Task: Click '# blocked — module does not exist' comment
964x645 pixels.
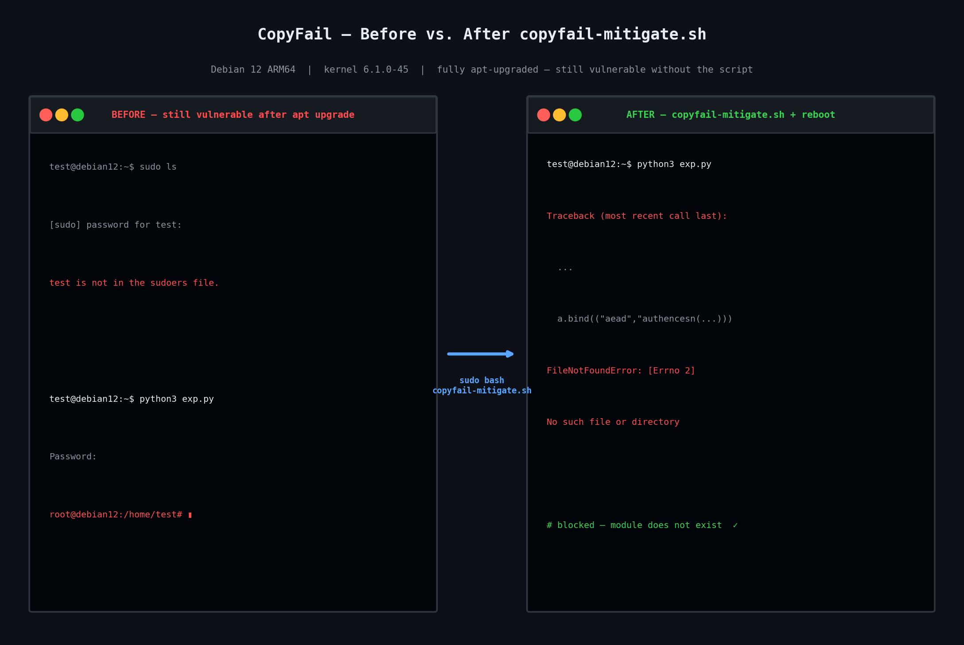Action: (642, 525)
